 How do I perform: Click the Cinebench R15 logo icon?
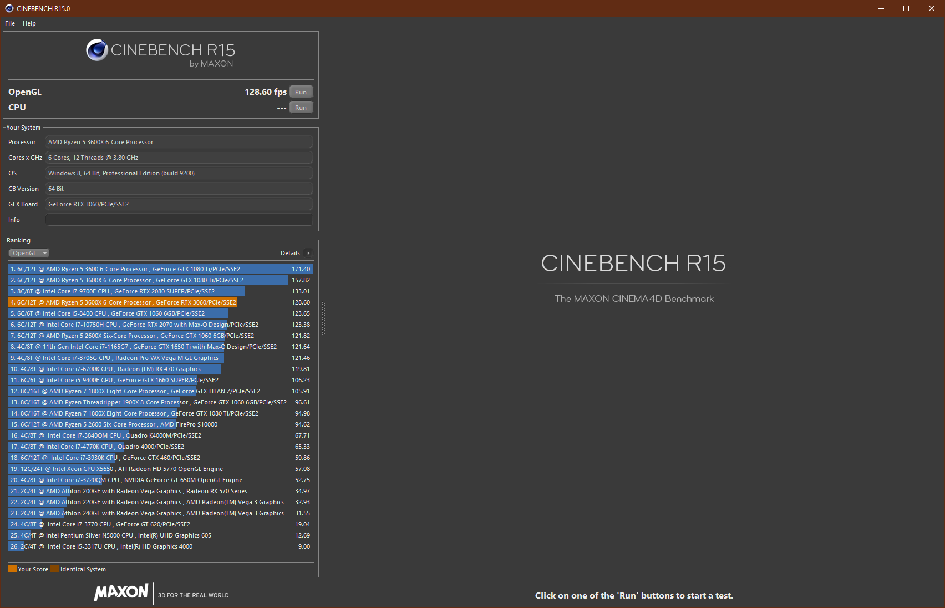click(97, 50)
